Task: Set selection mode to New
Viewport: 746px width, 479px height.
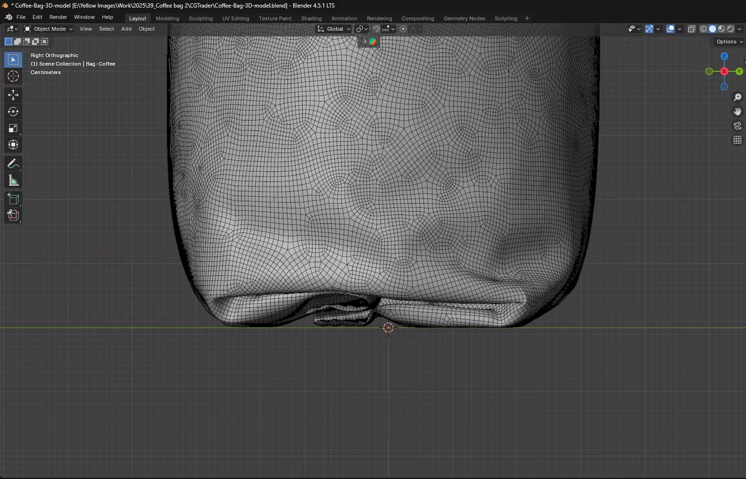Action: [8, 42]
